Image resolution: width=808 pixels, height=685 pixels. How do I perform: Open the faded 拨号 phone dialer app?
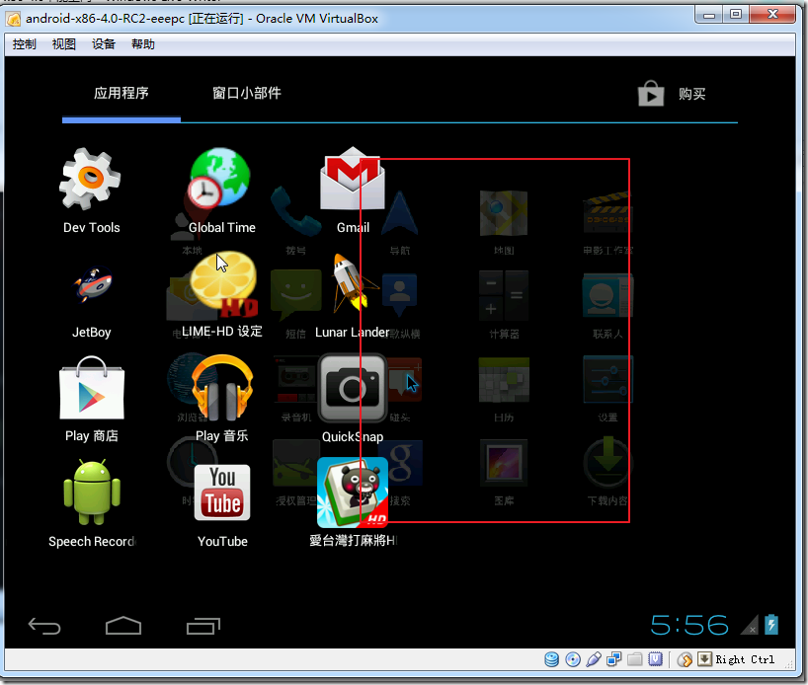click(x=295, y=212)
